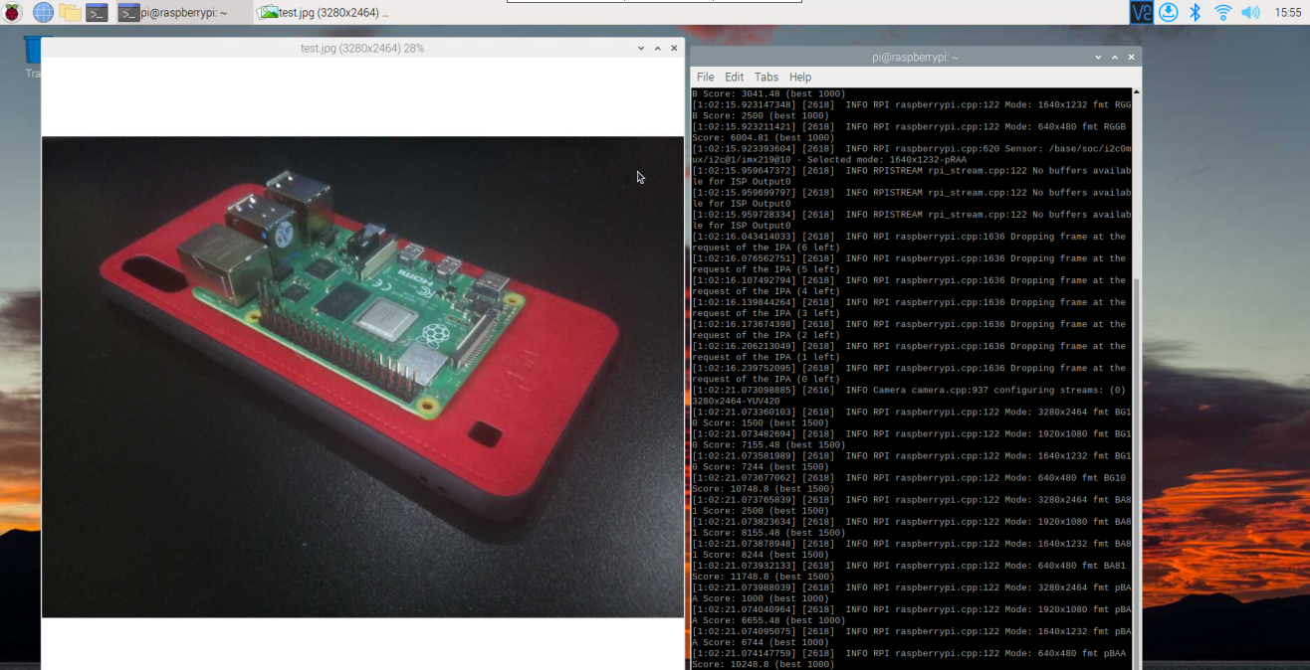Maximize the test.jpg image viewer window
Viewport: 1310px width, 670px height.
[x=658, y=48]
